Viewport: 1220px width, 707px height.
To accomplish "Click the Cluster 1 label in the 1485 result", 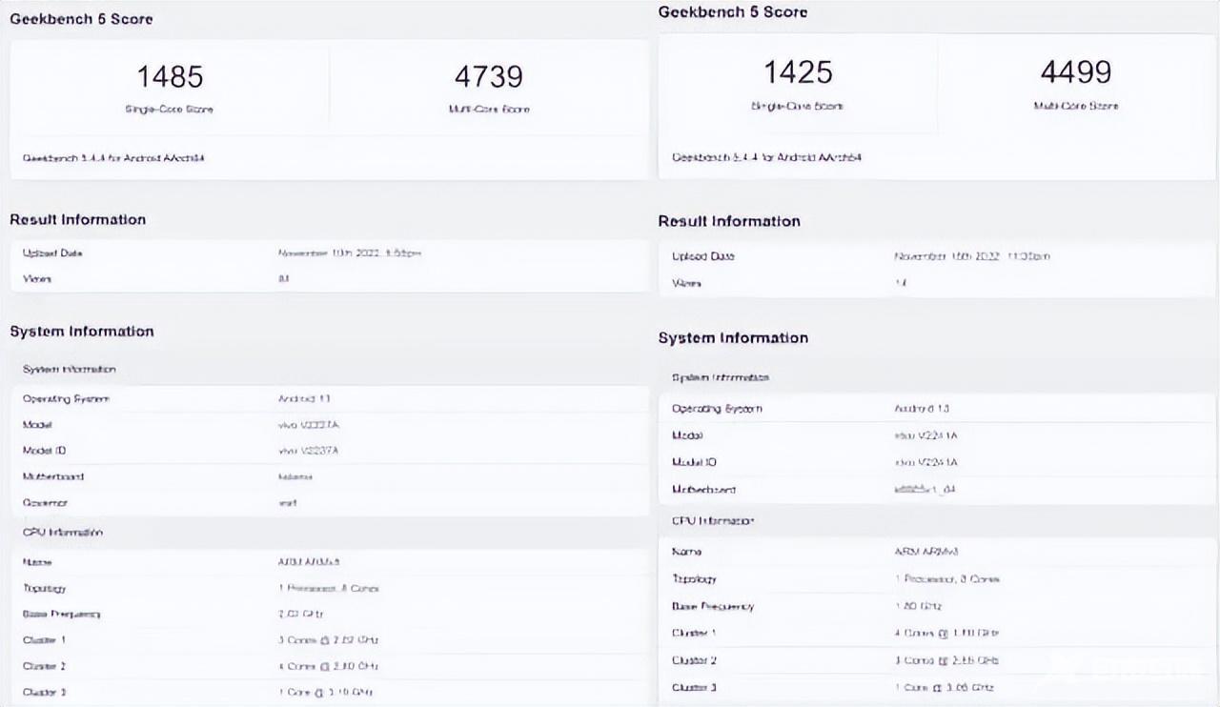I will (x=44, y=640).
